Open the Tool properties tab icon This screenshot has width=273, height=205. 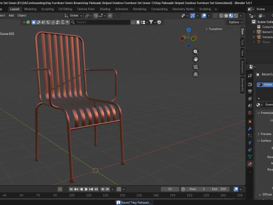(250, 76)
